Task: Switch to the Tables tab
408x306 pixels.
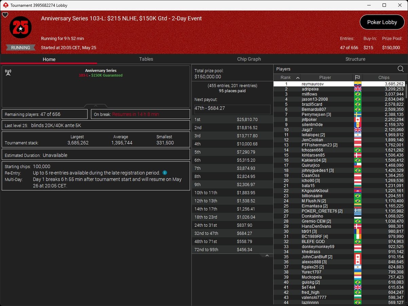Action: 146,59
